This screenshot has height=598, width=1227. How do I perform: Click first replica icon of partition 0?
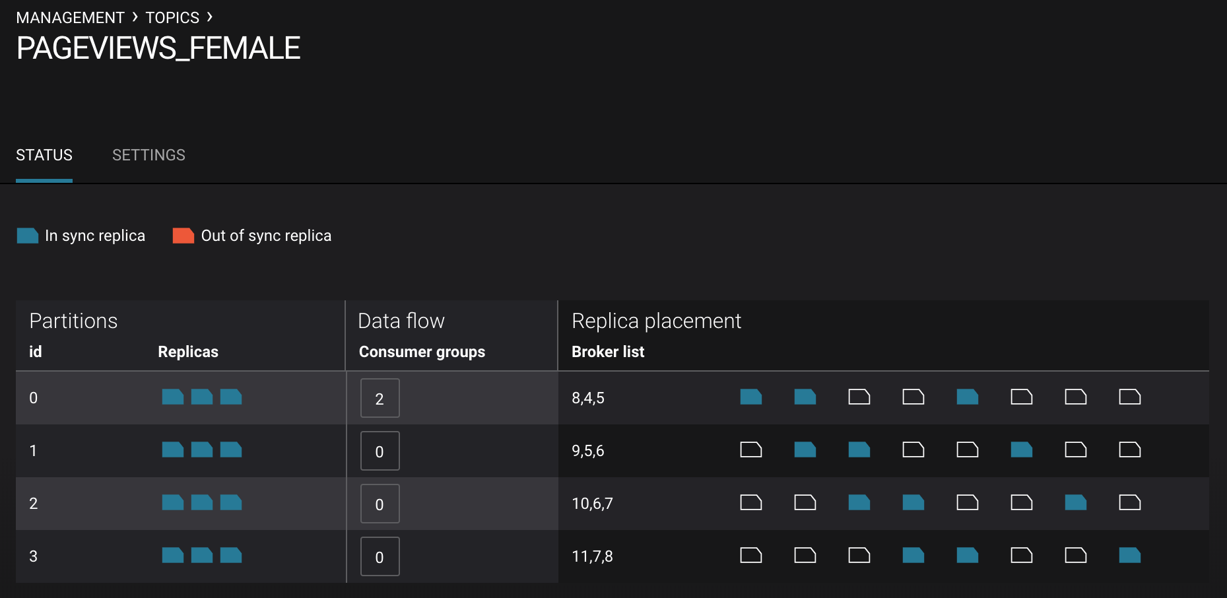[x=173, y=397]
